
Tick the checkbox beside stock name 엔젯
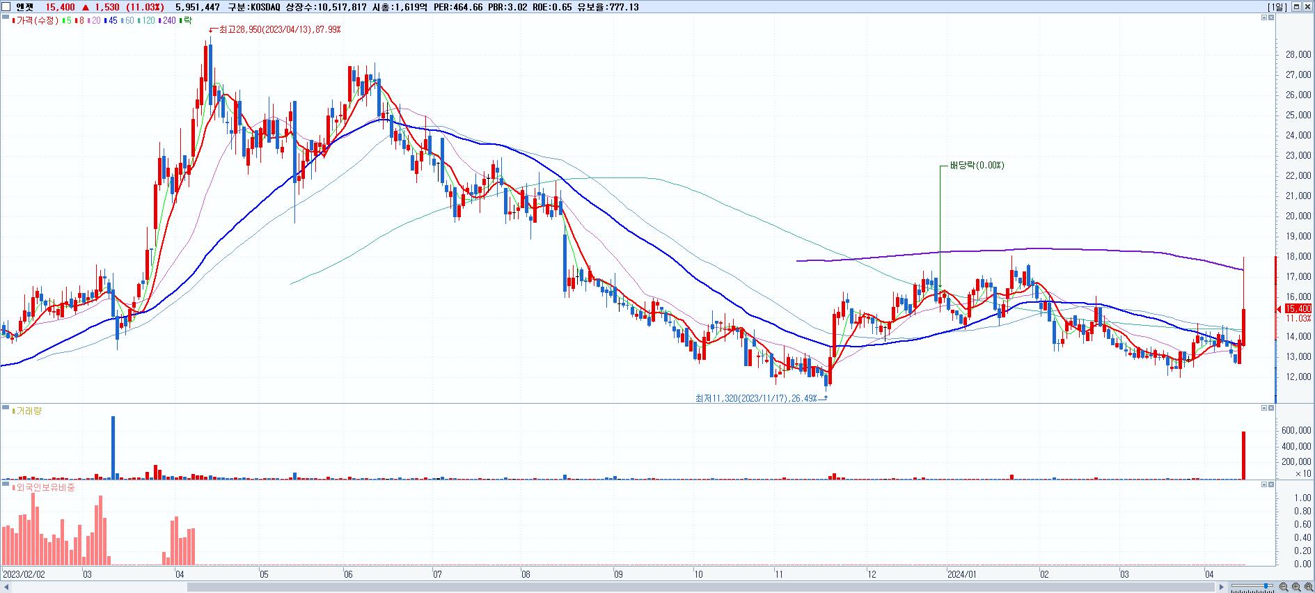[x=6, y=7]
